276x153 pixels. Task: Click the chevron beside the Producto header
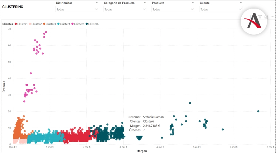[193, 3]
